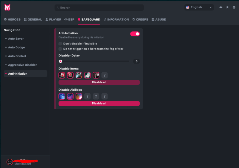Click the search magnifier icon

[x=58, y=8]
